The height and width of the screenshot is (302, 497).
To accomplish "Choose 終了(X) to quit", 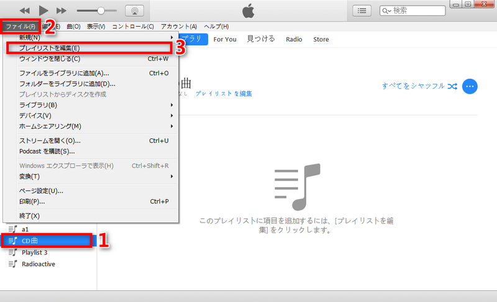I will coord(91,216).
